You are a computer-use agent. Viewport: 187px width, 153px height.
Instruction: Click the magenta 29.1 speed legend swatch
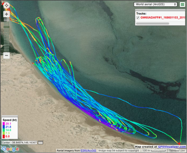pyautogui.click(x=3, y=124)
